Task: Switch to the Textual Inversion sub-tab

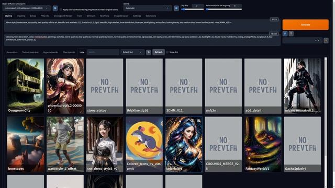Action: [30, 52]
